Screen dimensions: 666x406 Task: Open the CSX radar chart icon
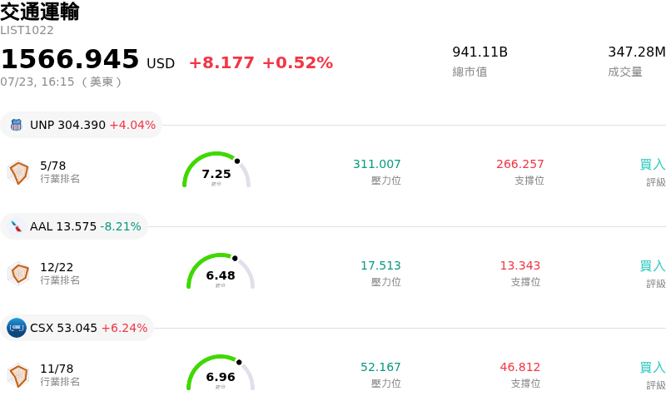(x=18, y=375)
